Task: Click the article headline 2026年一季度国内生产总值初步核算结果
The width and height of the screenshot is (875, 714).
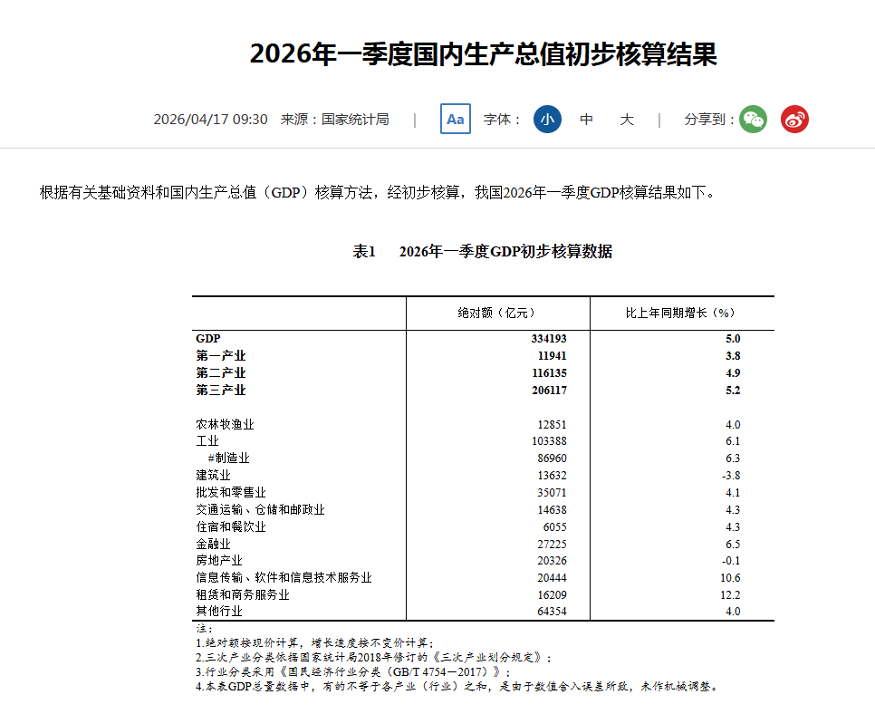Action: pos(484,54)
